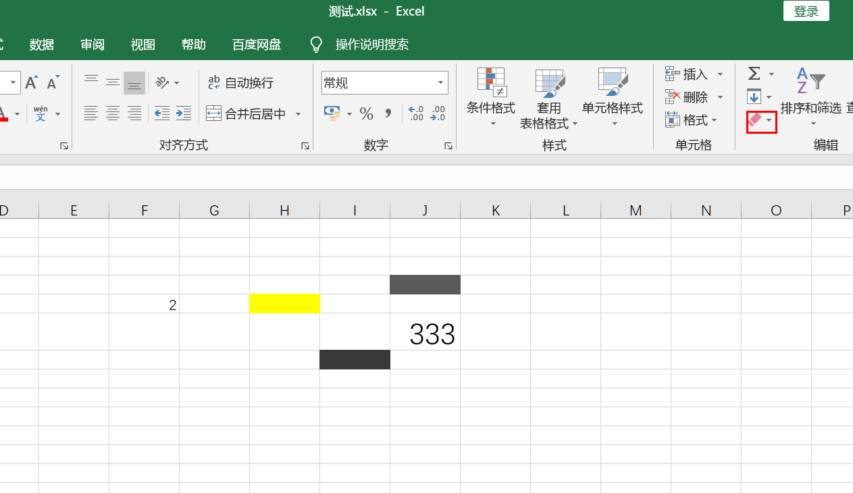Select the cell containing 333
Screen dimensions: 853x493
click(x=425, y=332)
